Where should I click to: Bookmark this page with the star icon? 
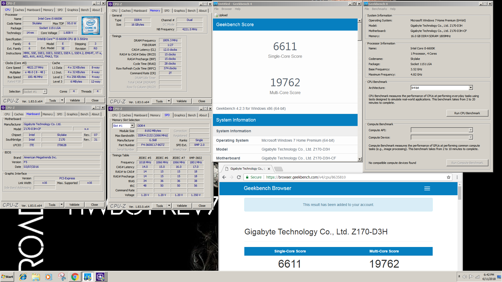click(x=449, y=177)
